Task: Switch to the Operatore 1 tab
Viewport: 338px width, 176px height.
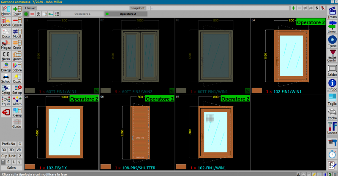Action: pos(82,14)
